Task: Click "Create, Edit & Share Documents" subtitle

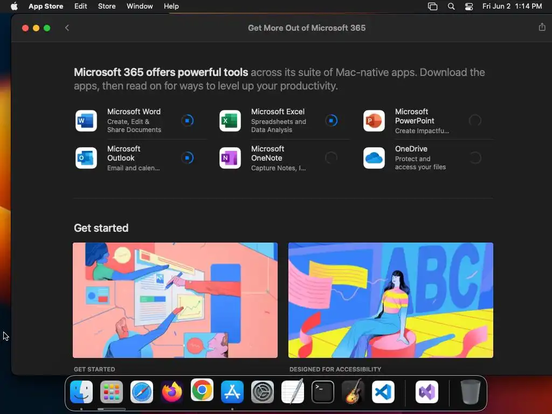Action: (x=134, y=126)
